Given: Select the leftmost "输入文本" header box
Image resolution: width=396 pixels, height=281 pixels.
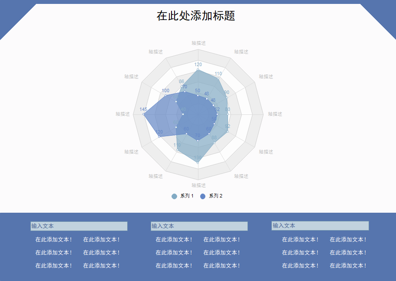Looking at the screenshot, I should [79, 226].
